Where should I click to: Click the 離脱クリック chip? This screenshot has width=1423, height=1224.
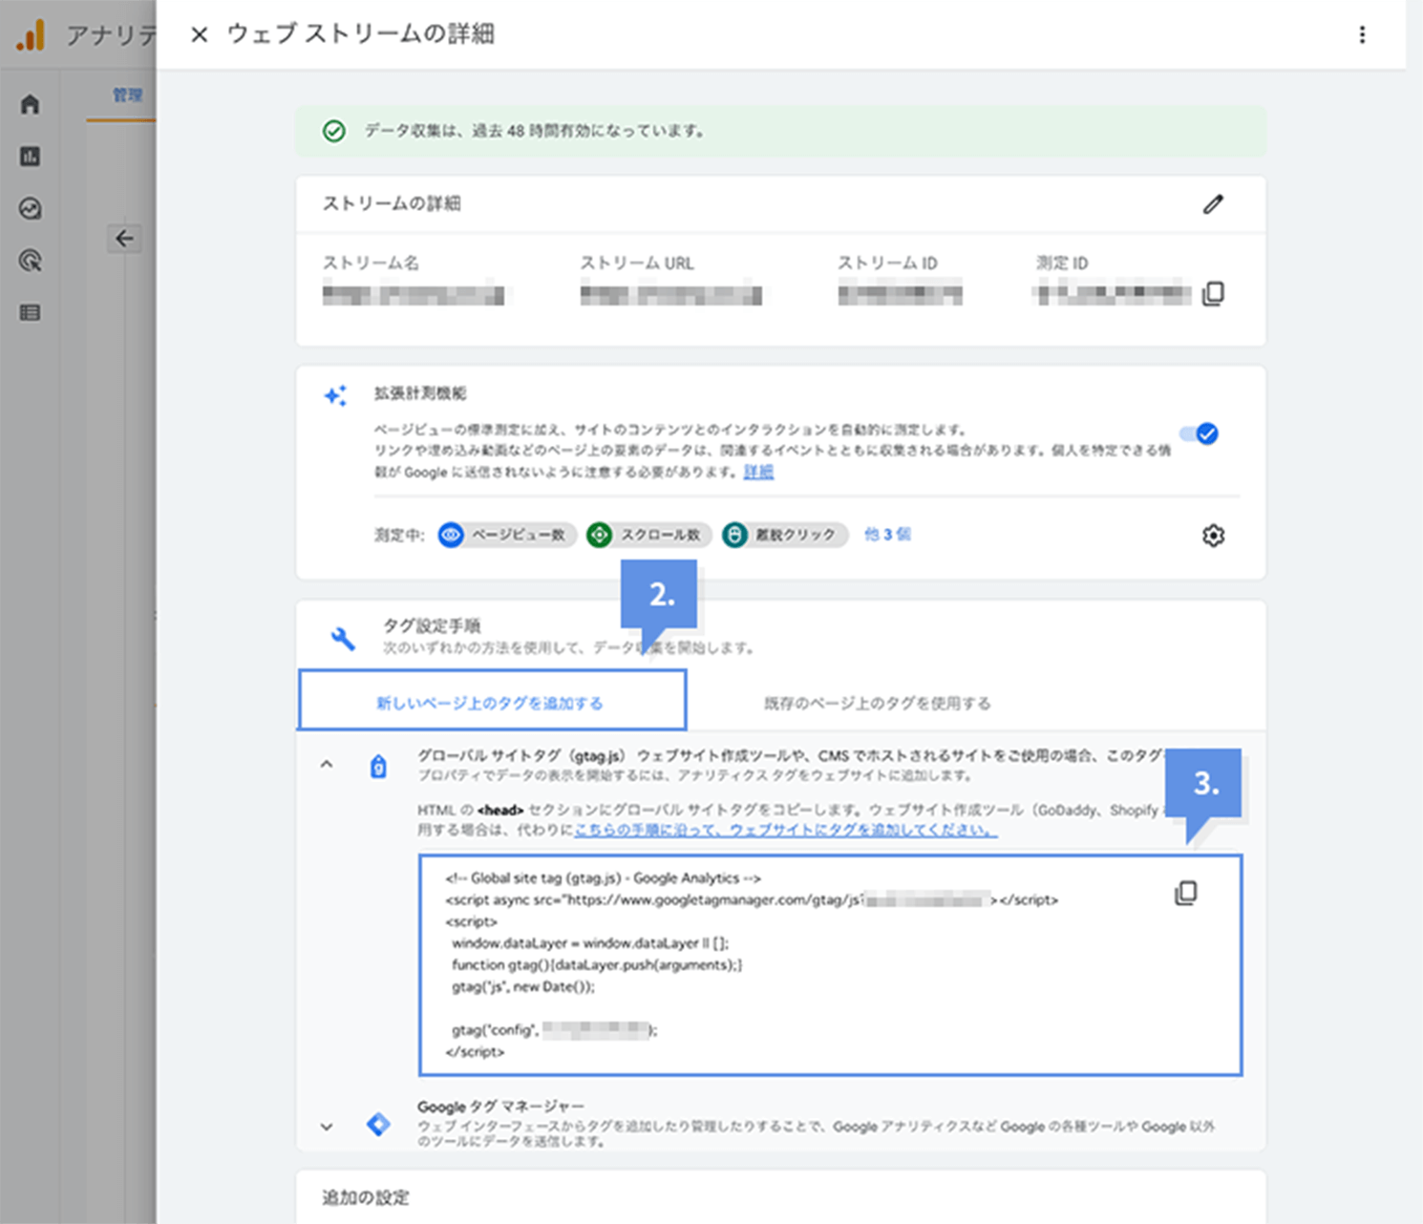pyautogui.click(x=784, y=535)
